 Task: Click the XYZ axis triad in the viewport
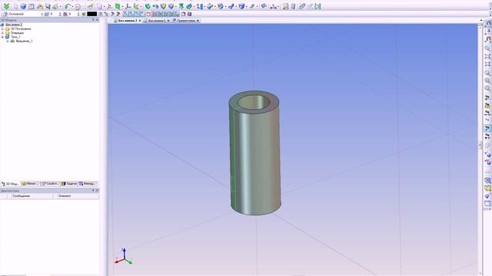(124, 256)
